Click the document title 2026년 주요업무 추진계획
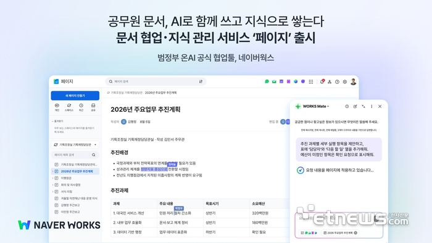The height and width of the screenshot is (243, 432). [146, 109]
